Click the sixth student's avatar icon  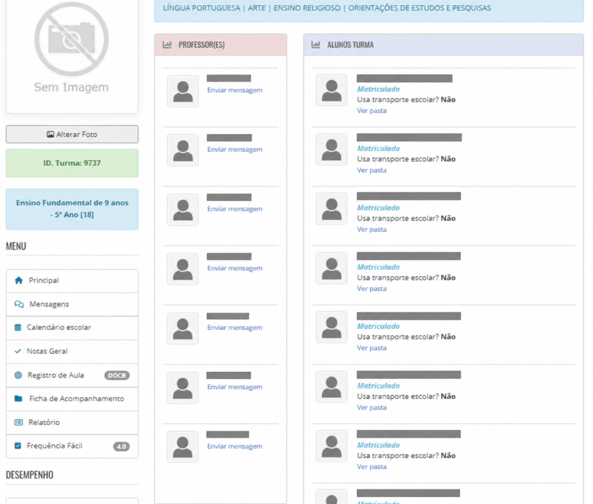332,387
